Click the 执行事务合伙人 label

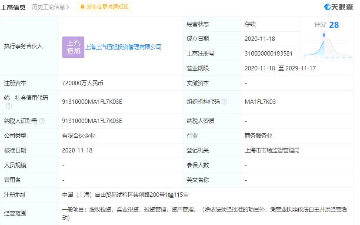pos(23,46)
